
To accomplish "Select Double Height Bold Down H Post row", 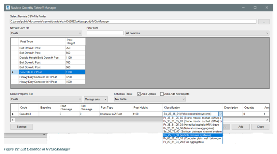I will tap(48, 58).
